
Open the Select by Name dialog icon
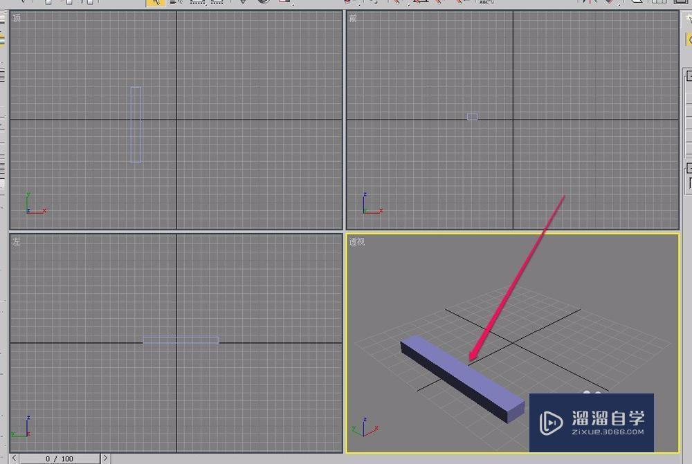pos(174,3)
